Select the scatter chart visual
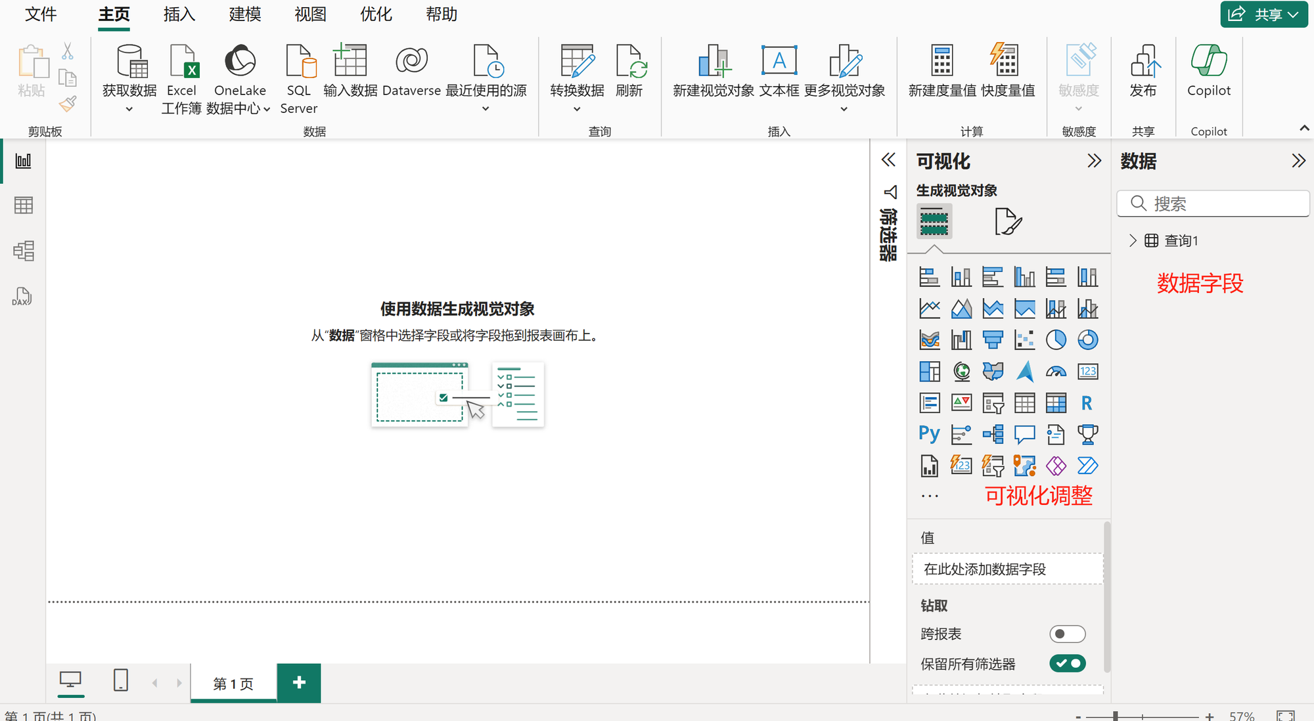 coord(1024,339)
